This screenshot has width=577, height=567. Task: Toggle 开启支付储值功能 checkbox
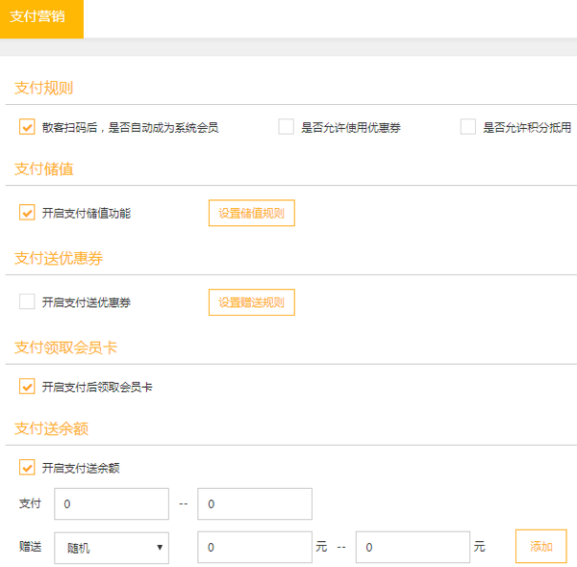click(x=27, y=213)
